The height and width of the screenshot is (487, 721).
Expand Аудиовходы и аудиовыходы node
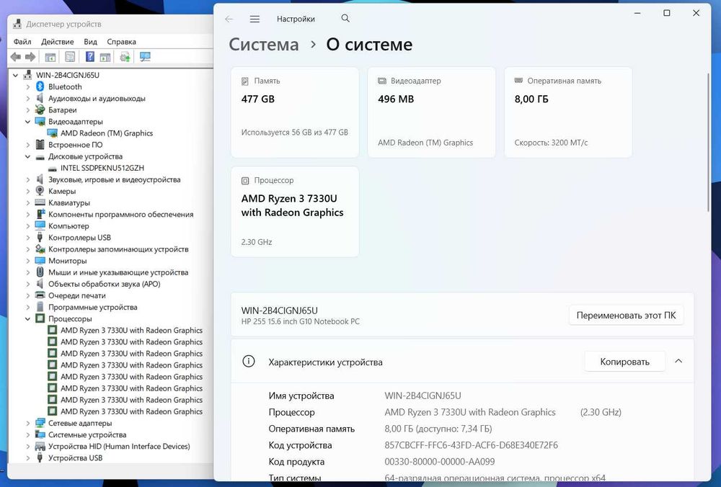[27, 98]
